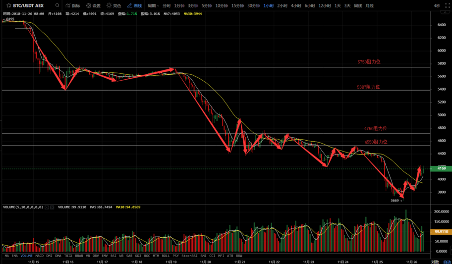Select the 15分钟 interval
Screen dimensions: 452x264
pos(237,5)
